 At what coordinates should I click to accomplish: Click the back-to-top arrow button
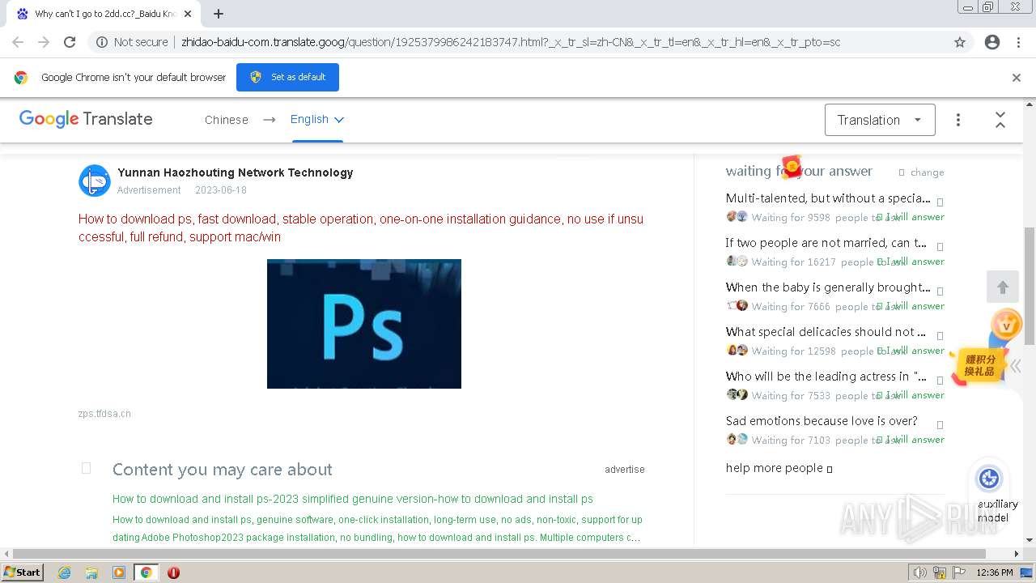click(x=1003, y=287)
